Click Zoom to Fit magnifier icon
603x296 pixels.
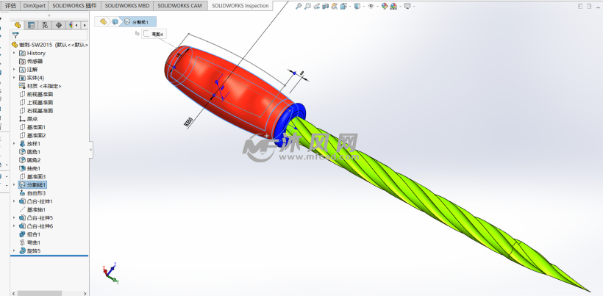(x=299, y=6)
